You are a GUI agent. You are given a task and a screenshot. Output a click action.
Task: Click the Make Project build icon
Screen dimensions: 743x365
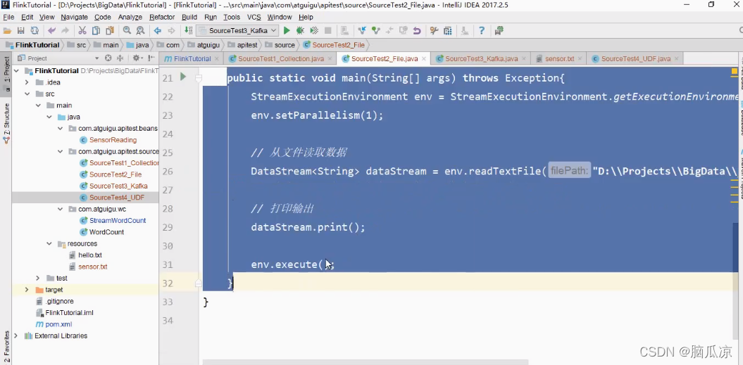click(x=188, y=31)
